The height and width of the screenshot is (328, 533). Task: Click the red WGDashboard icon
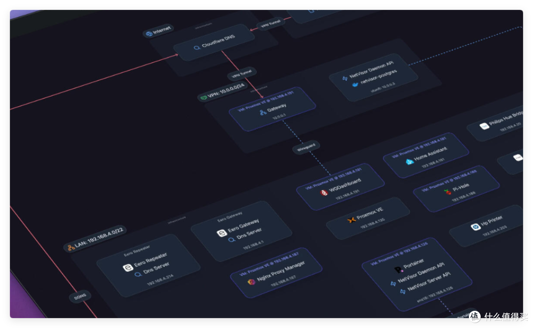coord(324,193)
